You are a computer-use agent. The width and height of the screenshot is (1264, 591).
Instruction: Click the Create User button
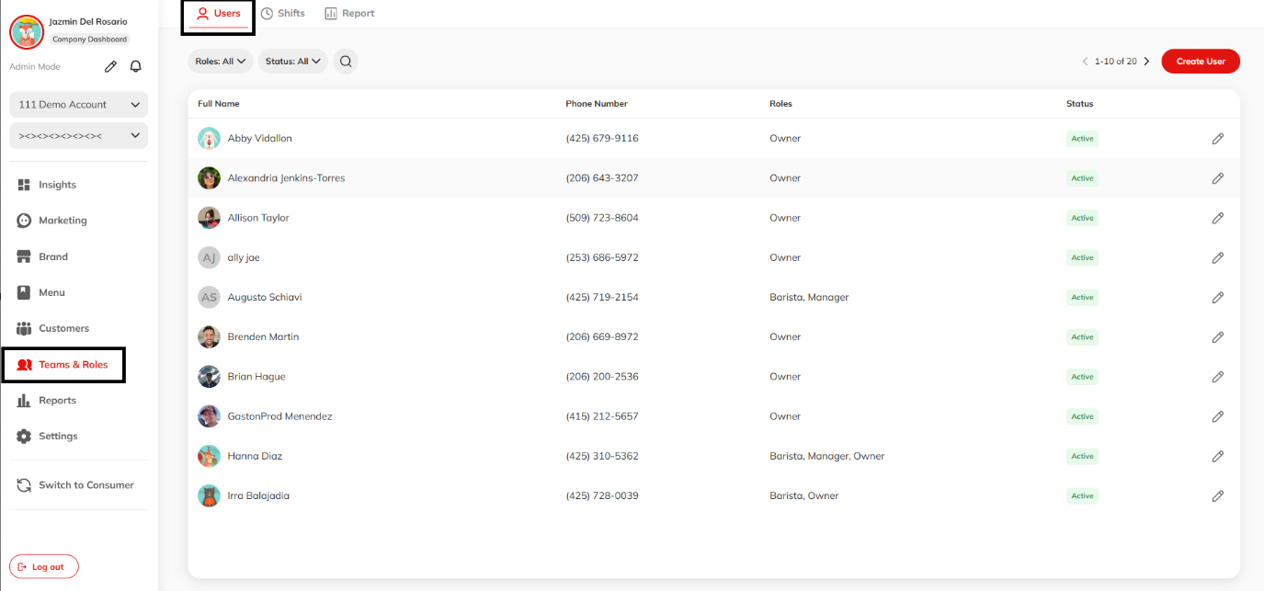pyautogui.click(x=1200, y=61)
